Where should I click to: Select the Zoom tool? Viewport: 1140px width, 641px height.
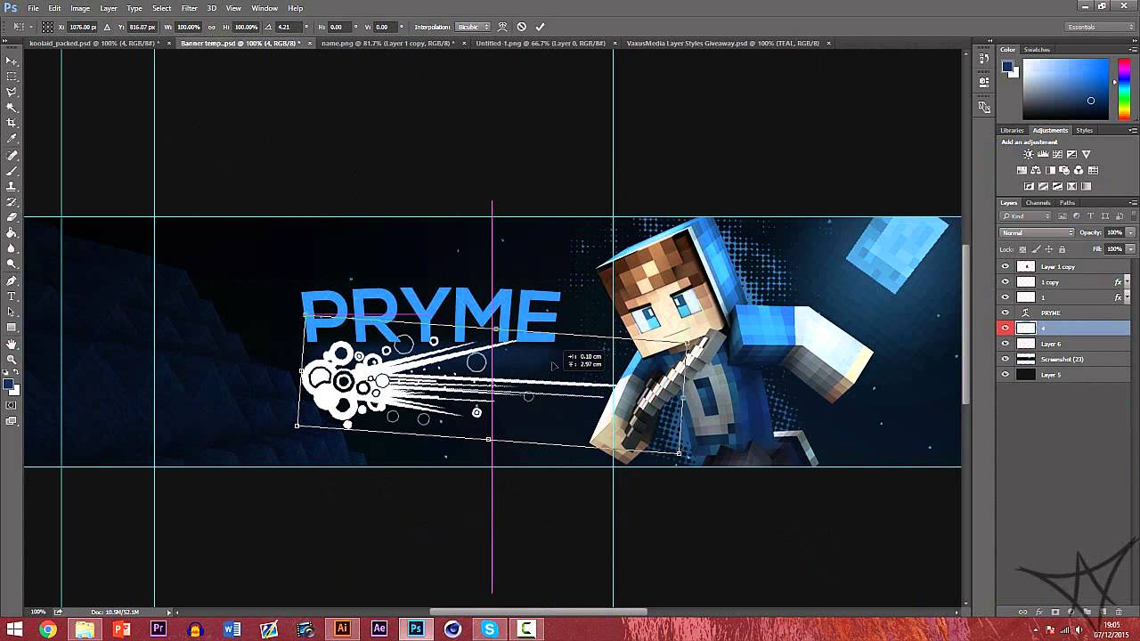tap(12, 360)
